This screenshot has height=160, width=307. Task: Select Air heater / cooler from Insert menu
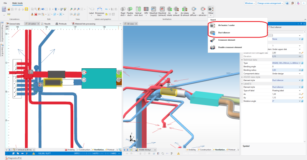point(238,25)
